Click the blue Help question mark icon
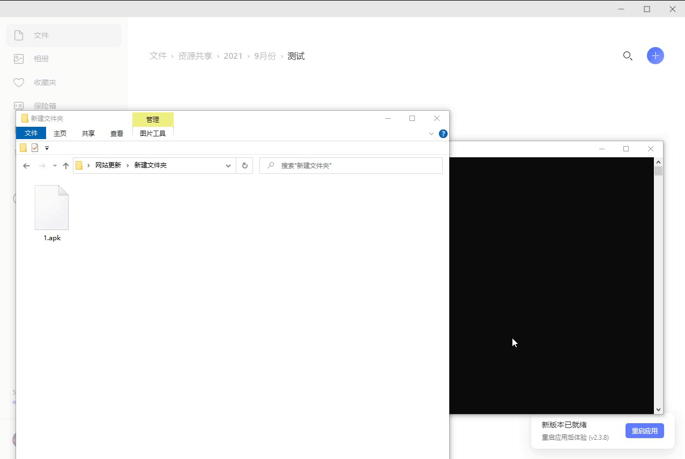The height and width of the screenshot is (459, 685). (x=443, y=134)
